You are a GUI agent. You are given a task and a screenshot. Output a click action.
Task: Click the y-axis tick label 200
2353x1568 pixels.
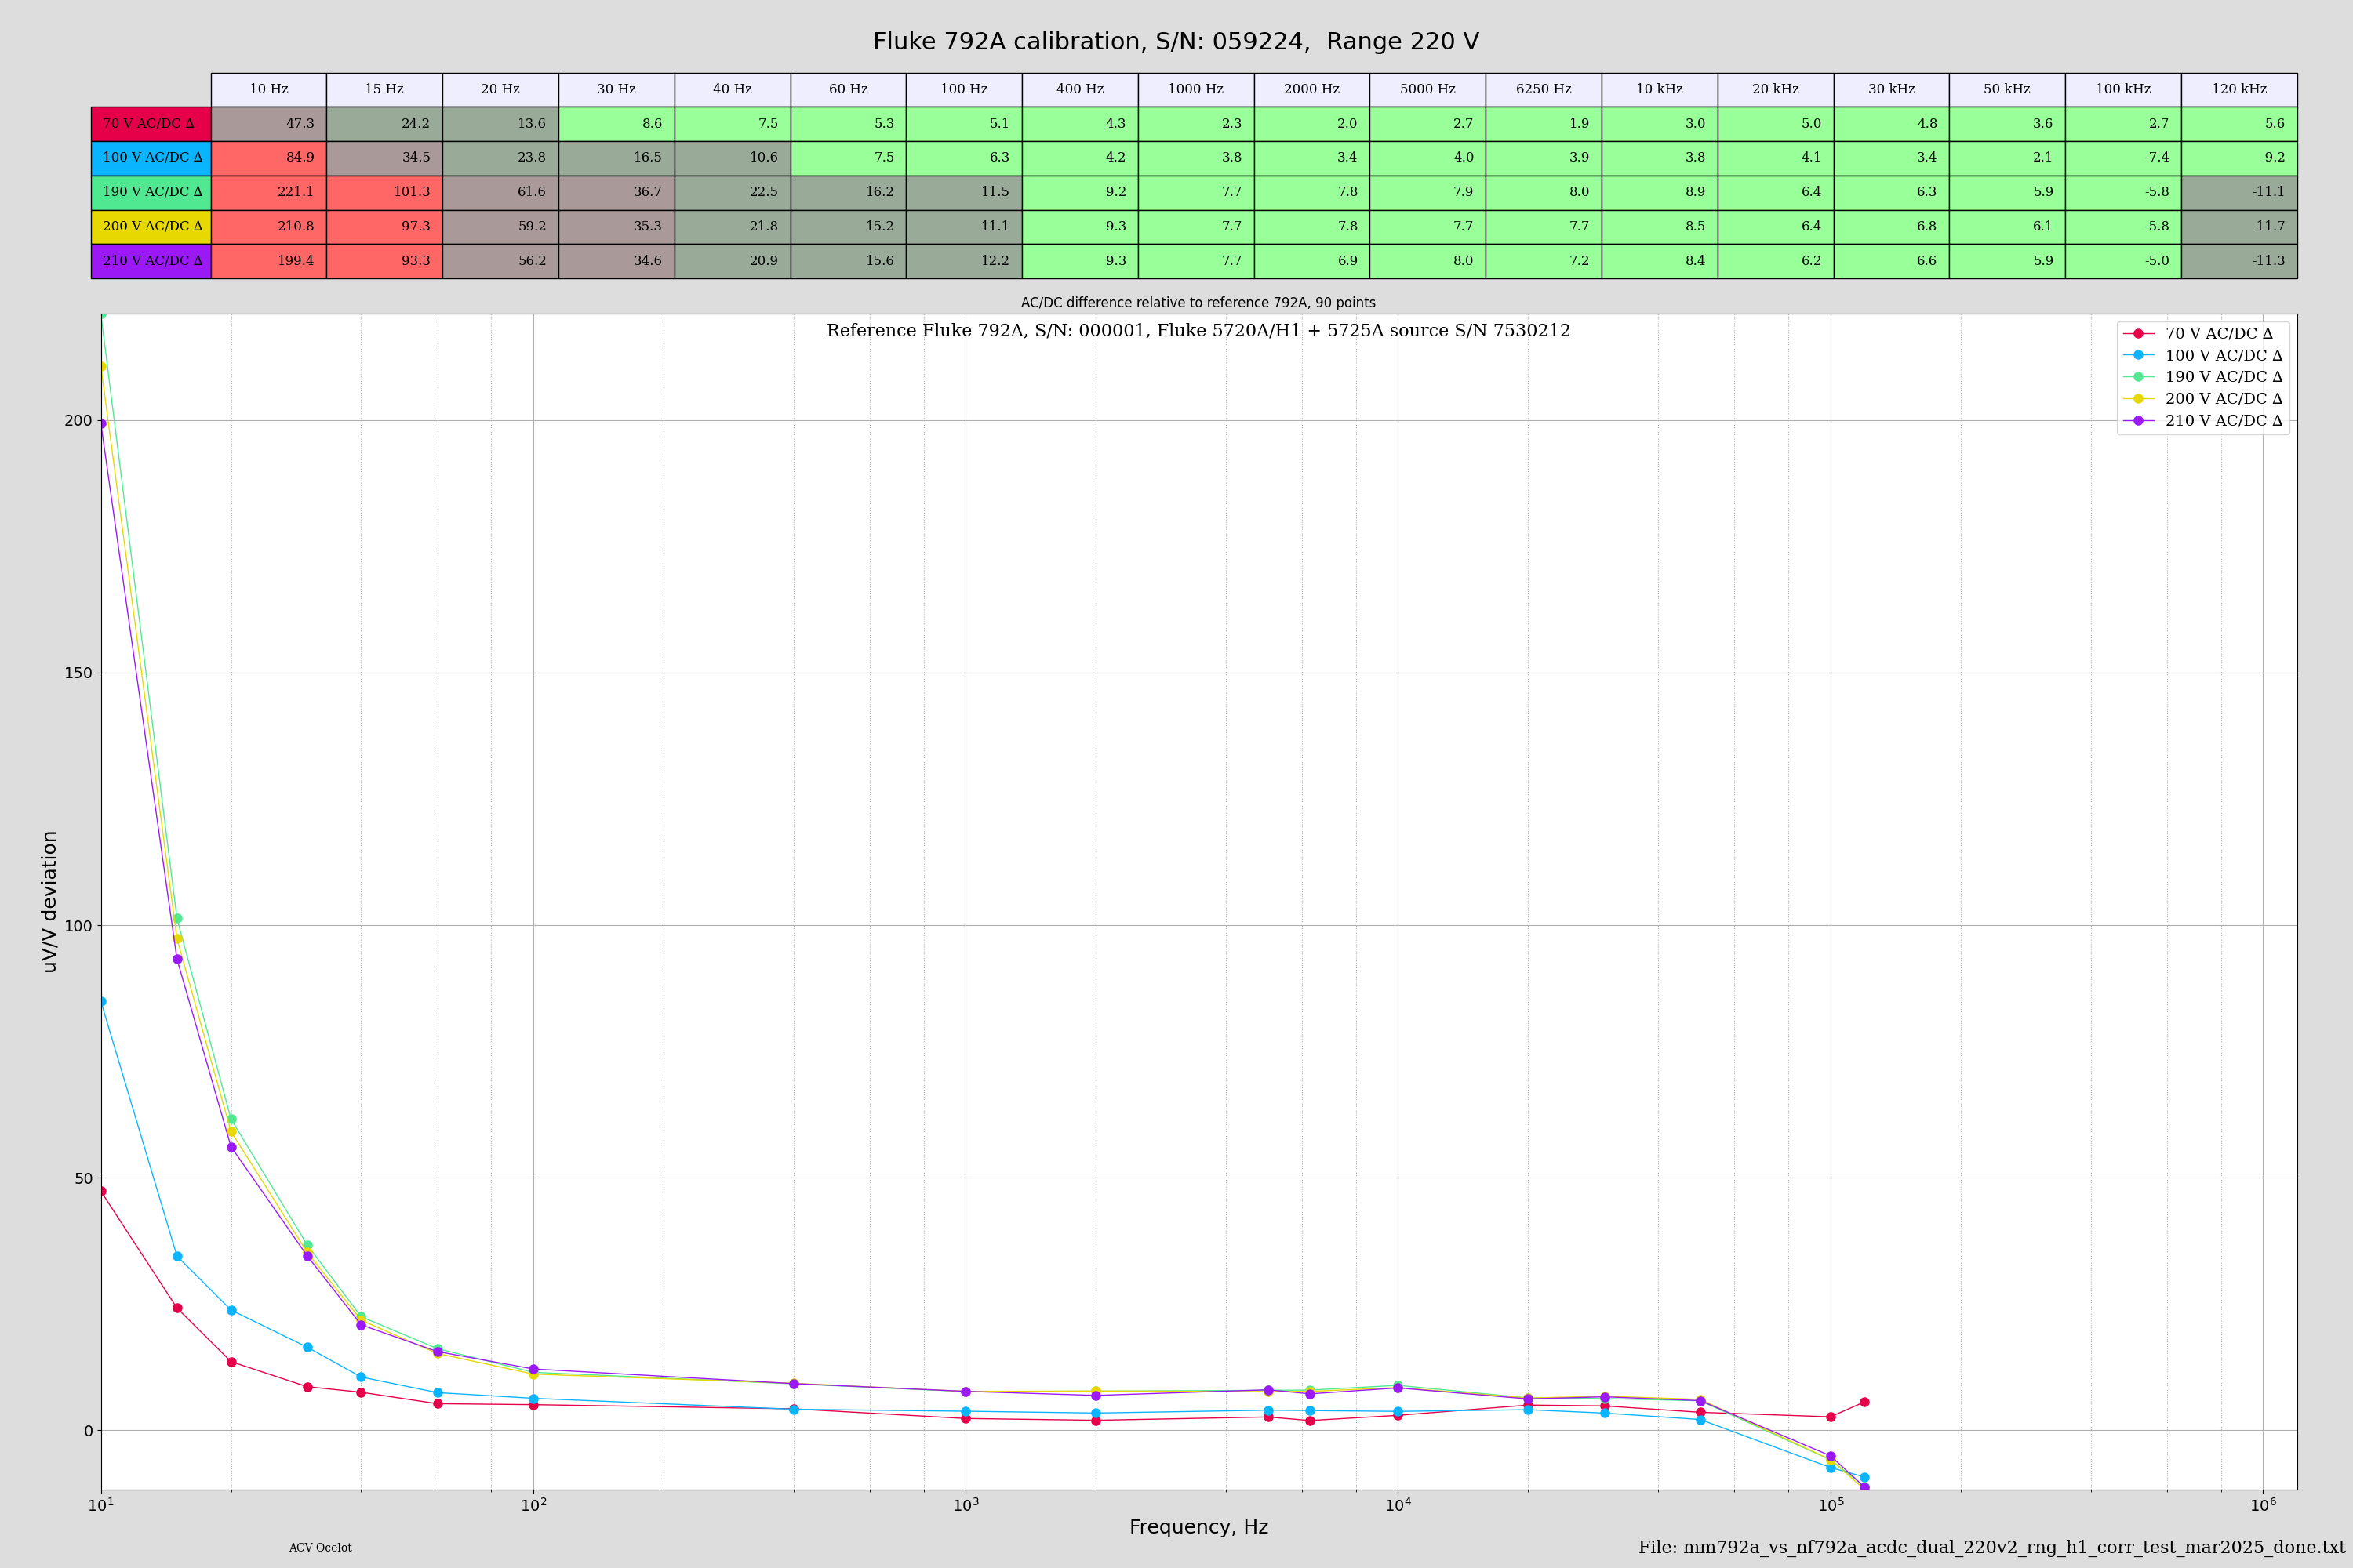(x=78, y=421)
